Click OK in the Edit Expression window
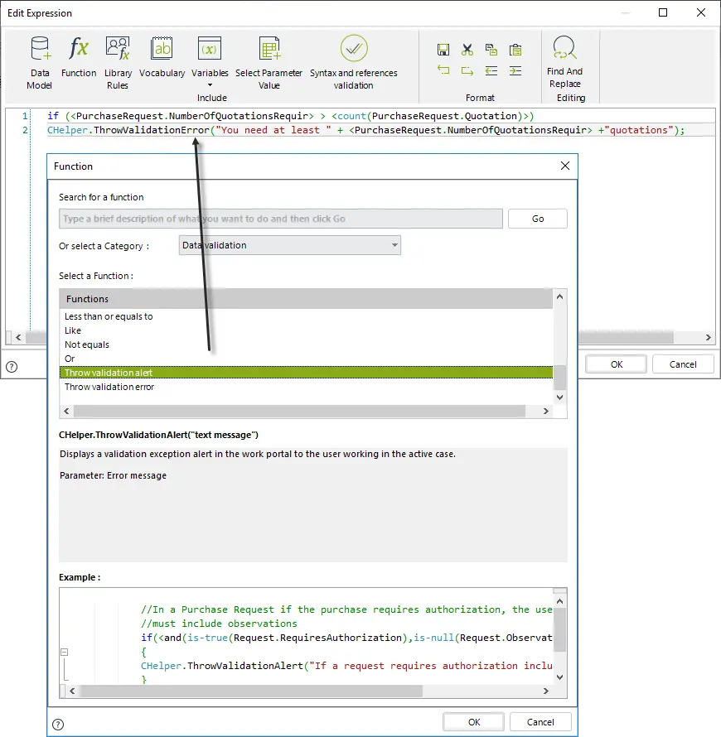Screen dimensions: 721x737 617,364
